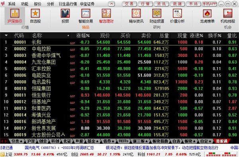Switch to the 自选 tab
Screen dimensions: 239x157
tap(176, 141)
